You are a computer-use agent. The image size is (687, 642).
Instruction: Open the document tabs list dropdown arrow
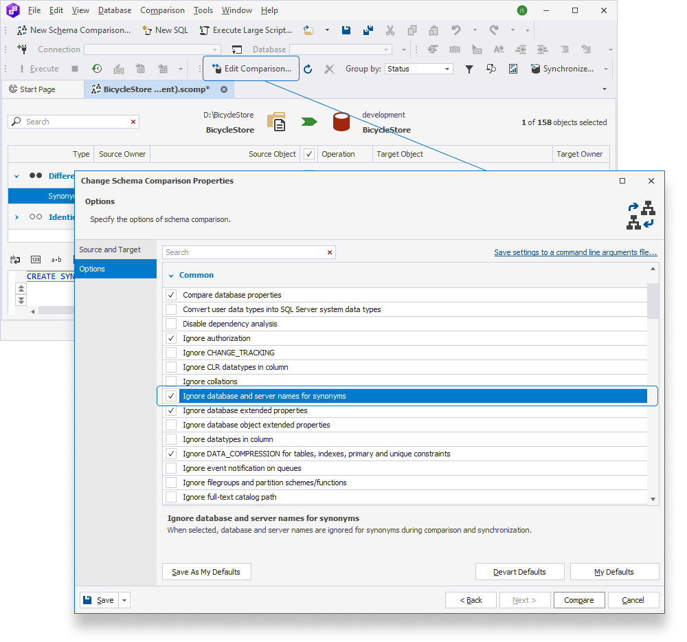(605, 89)
